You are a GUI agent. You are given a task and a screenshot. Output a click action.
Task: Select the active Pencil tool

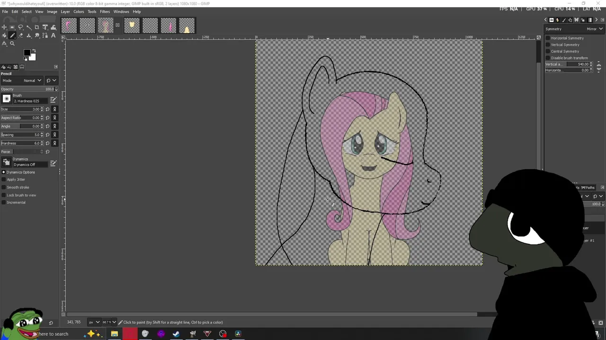[12, 35]
